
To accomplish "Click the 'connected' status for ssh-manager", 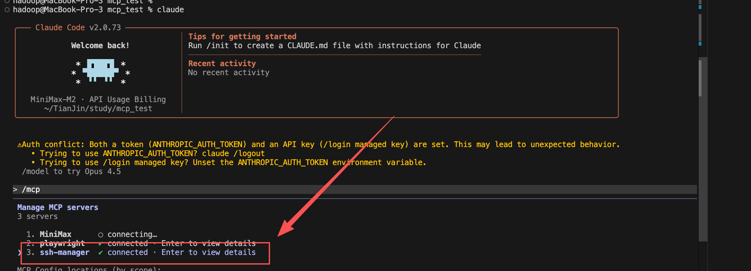I will [x=128, y=252].
